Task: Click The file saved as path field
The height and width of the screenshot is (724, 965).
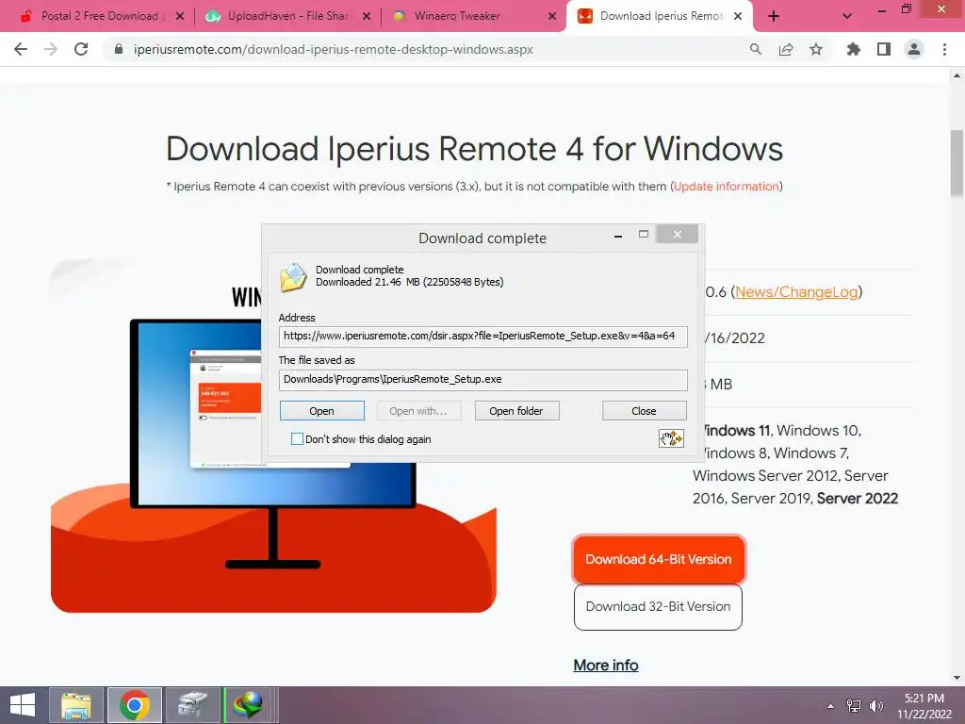Action: (x=483, y=379)
